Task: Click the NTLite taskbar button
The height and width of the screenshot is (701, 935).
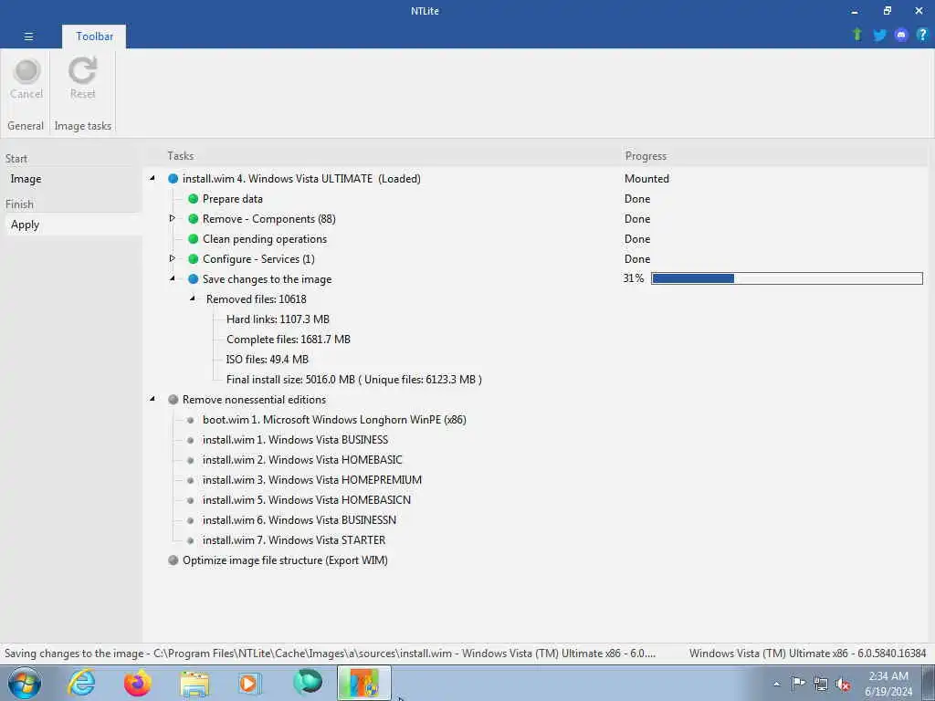Action: pos(363,683)
